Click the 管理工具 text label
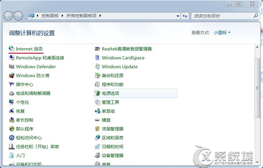This screenshot has width=263, height=168. tap(110, 102)
